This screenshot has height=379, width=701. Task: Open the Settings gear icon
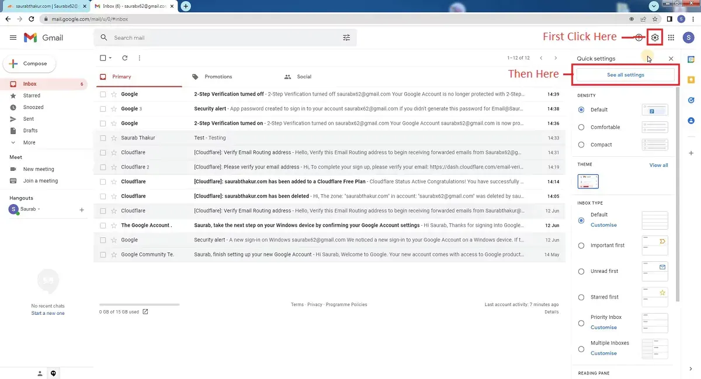(x=655, y=37)
